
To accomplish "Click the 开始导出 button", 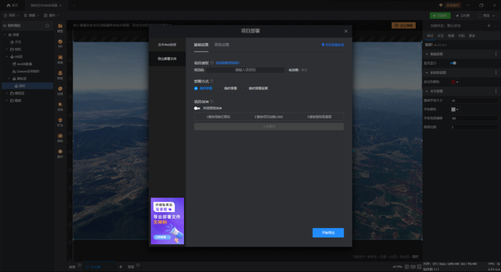I will point(328,233).
